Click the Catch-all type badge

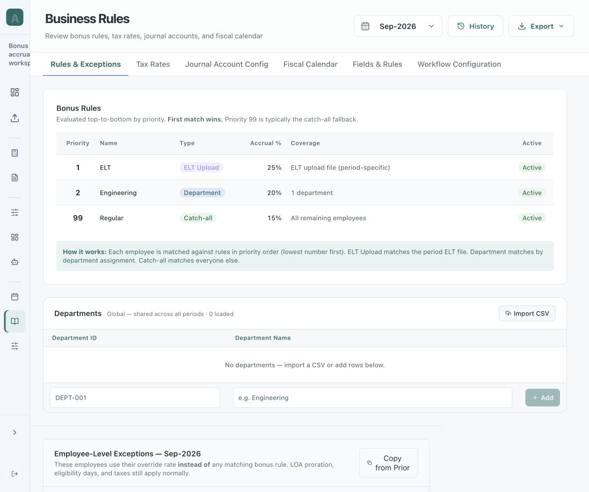click(198, 218)
